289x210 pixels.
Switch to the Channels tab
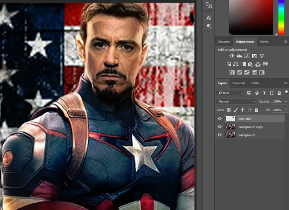click(x=239, y=83)
